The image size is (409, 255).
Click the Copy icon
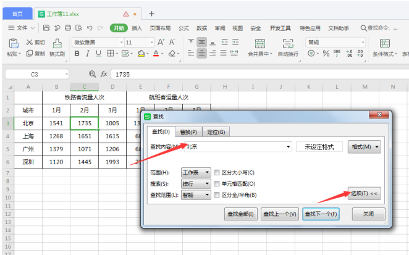pyautogui.click(x=30, y=54)
